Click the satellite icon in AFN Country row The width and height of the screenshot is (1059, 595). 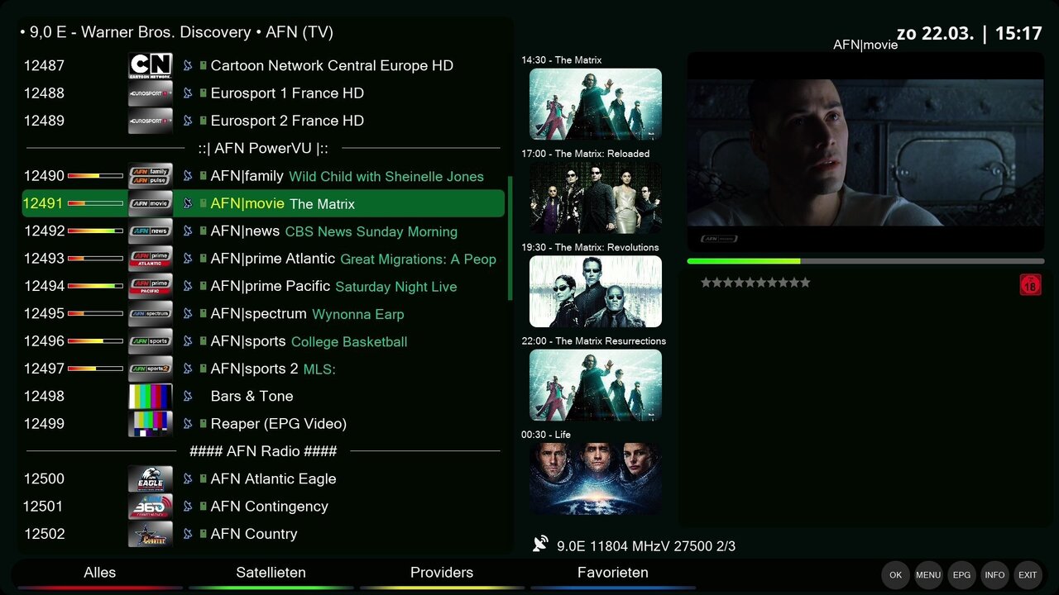click(188, 534)
